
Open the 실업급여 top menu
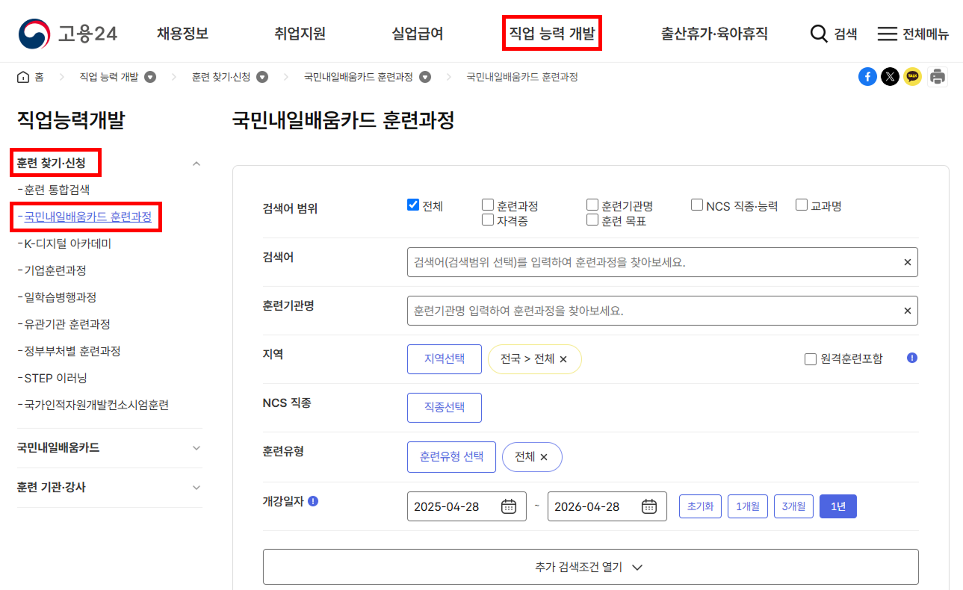(x=418, y=34)
